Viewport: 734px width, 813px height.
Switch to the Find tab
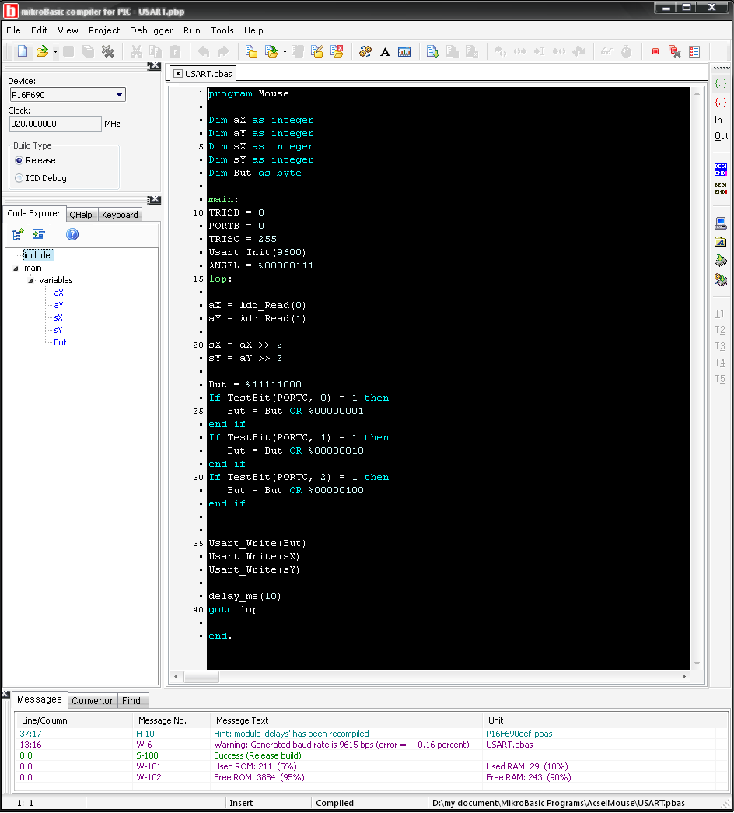(x=131, y=700)
